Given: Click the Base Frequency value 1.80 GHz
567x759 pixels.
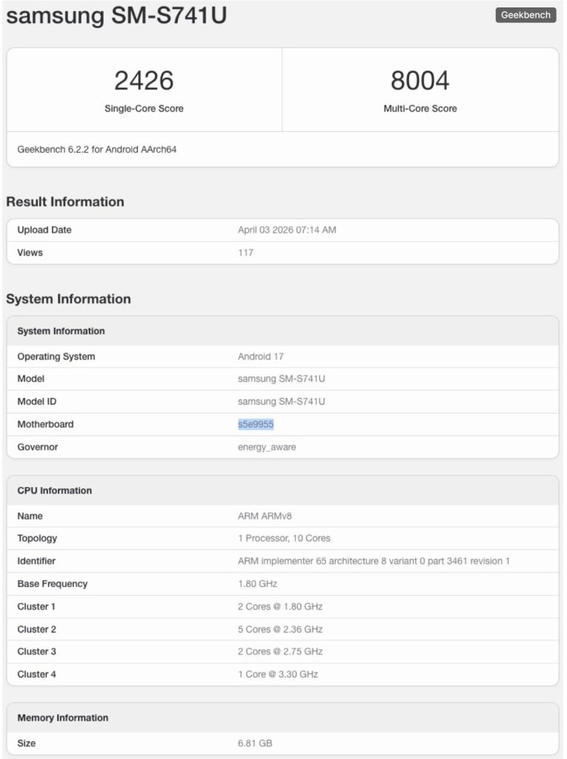Looking at the screenshot, I should [x=258, y=584].
